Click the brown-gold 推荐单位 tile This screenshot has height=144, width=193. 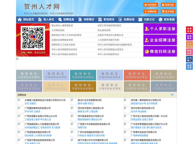pyautogui.click(x=83, y=86)
